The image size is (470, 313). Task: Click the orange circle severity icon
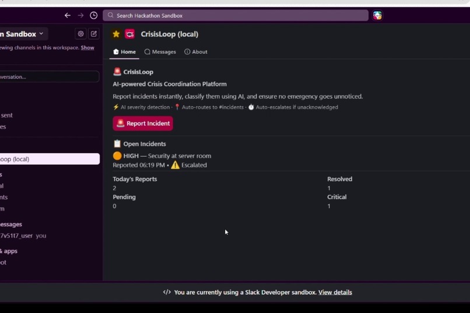click(x=117, y=156)
